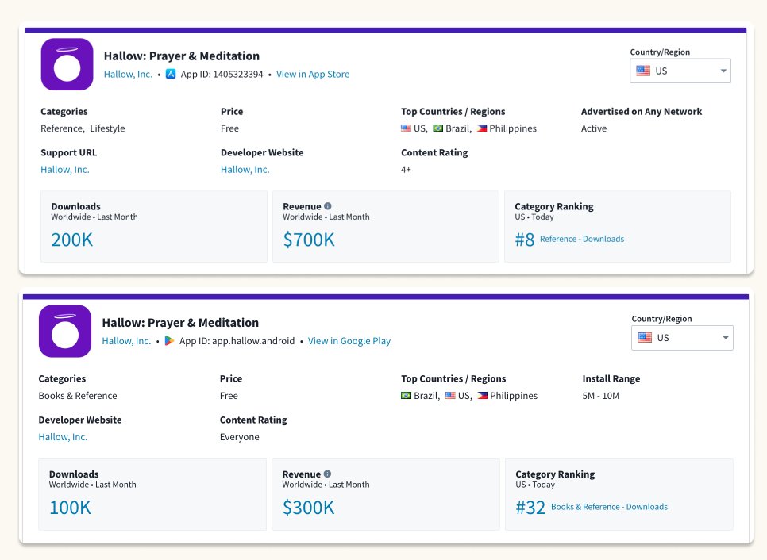Click the Google Play platform icon
The image size is (767, 560).
(168, 341)
